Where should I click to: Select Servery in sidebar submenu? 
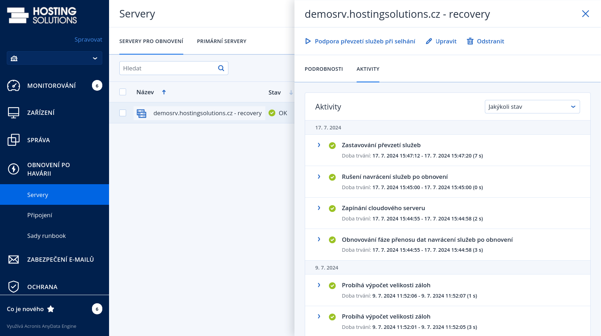click(54, 194)
